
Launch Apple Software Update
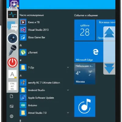(45, 98)
